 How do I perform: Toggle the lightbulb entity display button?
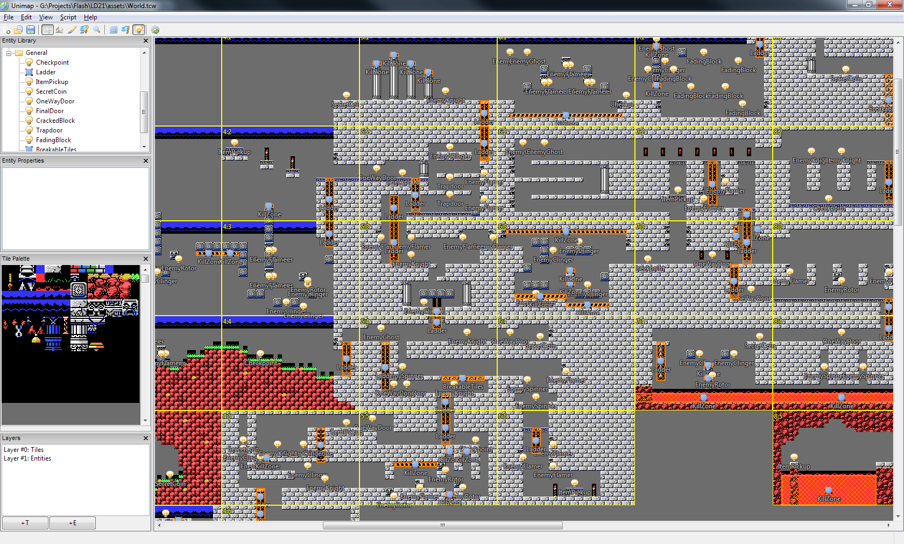[x=139, y=30]
